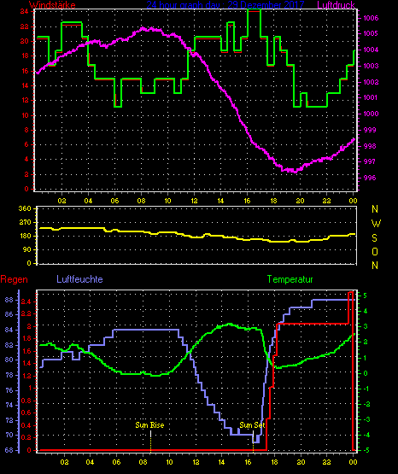Click the 90 wind direction axis value
This screenshot has height=474, width=398.
[26, 249]
